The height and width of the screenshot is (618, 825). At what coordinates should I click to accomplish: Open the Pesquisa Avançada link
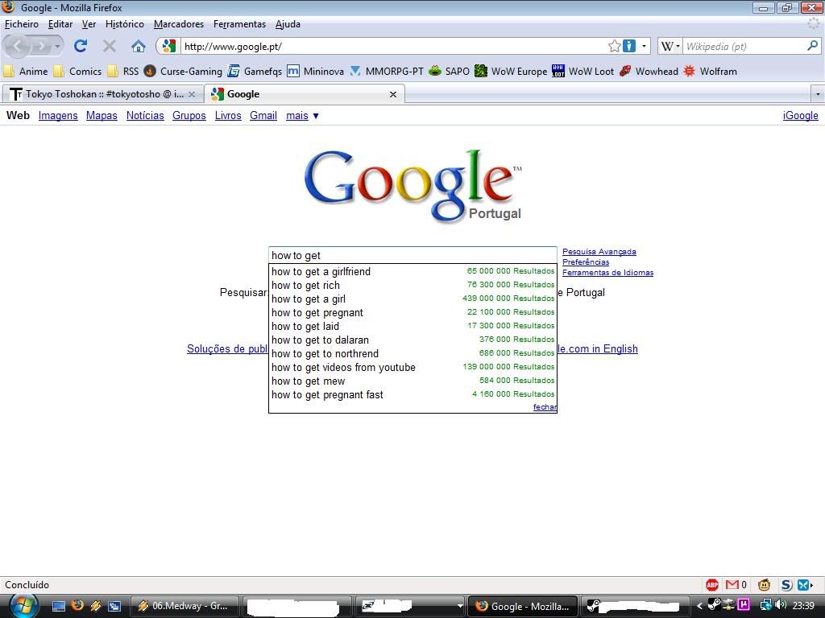(x=599, y=252)
